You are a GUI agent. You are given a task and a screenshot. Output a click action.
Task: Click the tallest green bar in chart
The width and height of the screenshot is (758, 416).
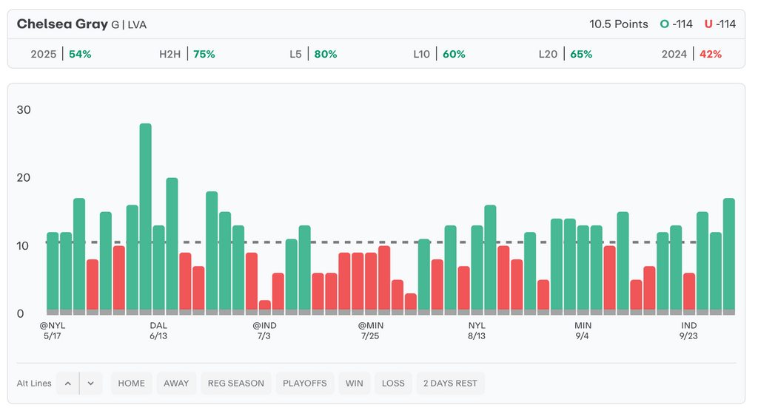coord(145,214)
